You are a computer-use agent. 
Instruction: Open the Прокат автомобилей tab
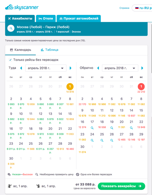[x=79, y=19]
